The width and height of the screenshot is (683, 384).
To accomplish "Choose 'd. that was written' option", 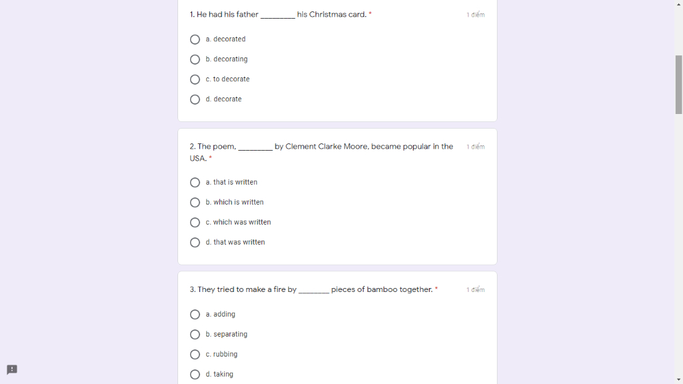I will 195,243.
